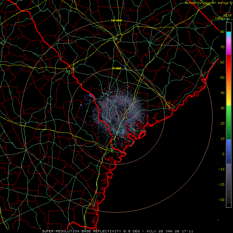Click the "17:11" timestamp
233x233 pixels.
[x=187, y=231]
